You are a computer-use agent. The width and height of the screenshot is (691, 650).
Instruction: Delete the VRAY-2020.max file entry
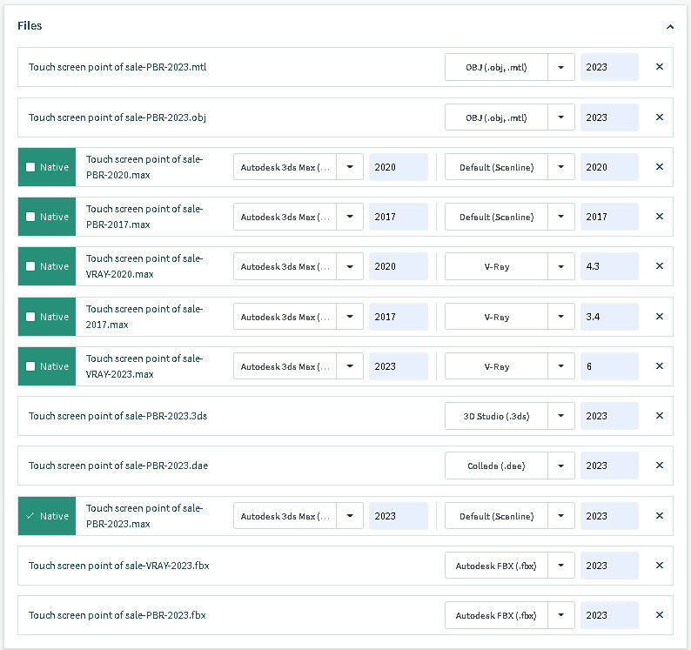click(659, 266)
